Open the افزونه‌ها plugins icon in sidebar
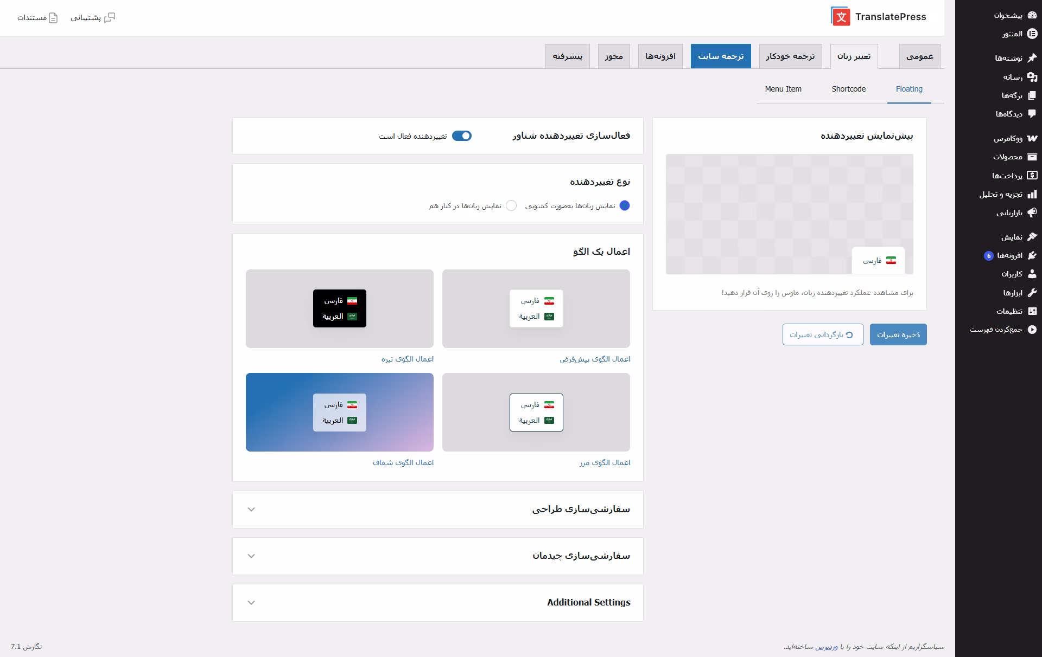1042x657 pixels. pos(1032,255)
